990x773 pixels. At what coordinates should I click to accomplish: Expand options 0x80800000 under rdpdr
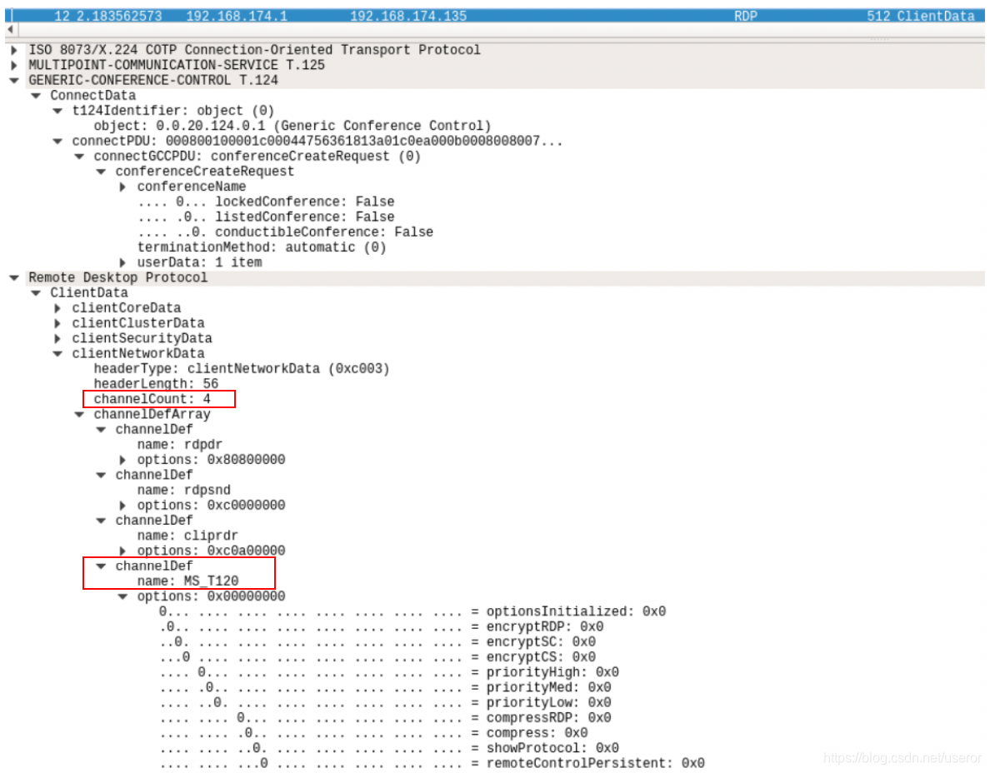click(122, 460)
